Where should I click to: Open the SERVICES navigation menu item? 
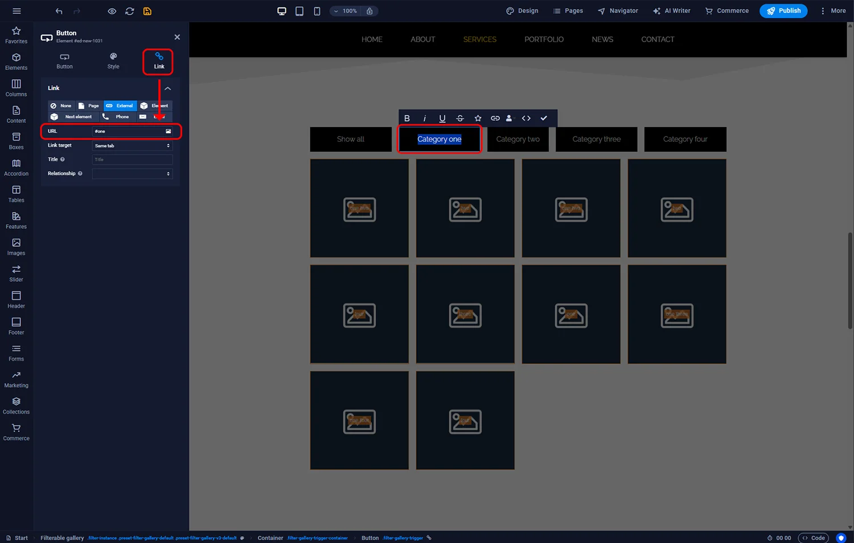click(x=479, y=39)
